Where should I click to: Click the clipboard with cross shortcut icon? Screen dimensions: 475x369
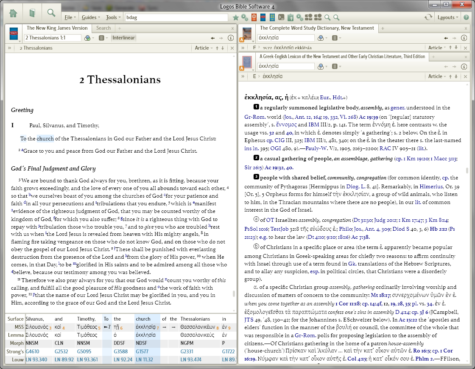290,17
